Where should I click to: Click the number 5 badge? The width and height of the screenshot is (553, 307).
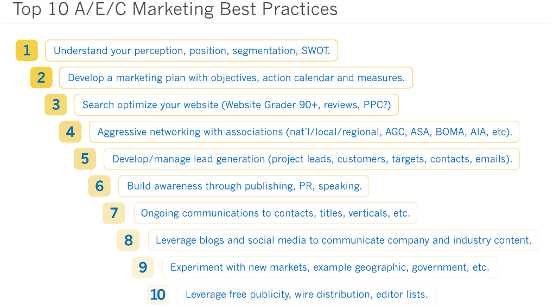tap(85, 159)
